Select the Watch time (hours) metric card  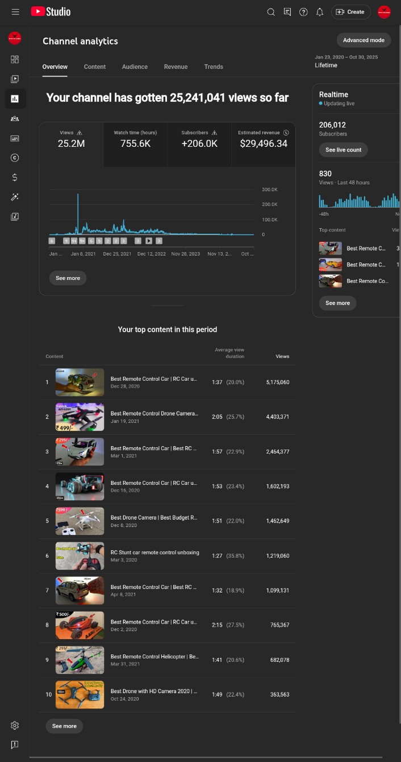pyautogui.click(x=135, y=139)
